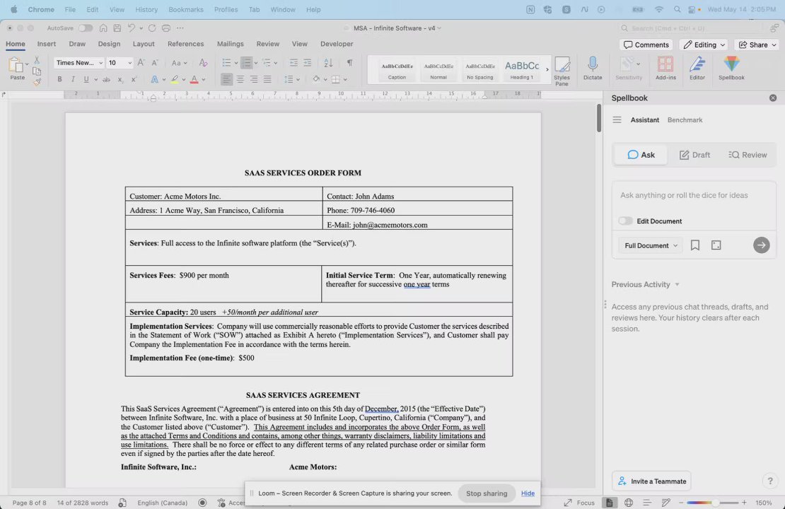Open the Styles Pane

pyautogui.click(x=562, y=71)
